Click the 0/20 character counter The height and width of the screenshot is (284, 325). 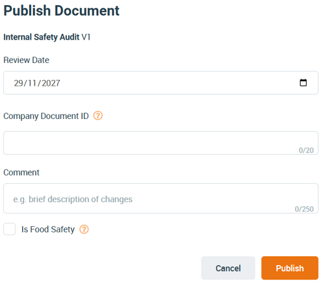click(x=306, y=150)
